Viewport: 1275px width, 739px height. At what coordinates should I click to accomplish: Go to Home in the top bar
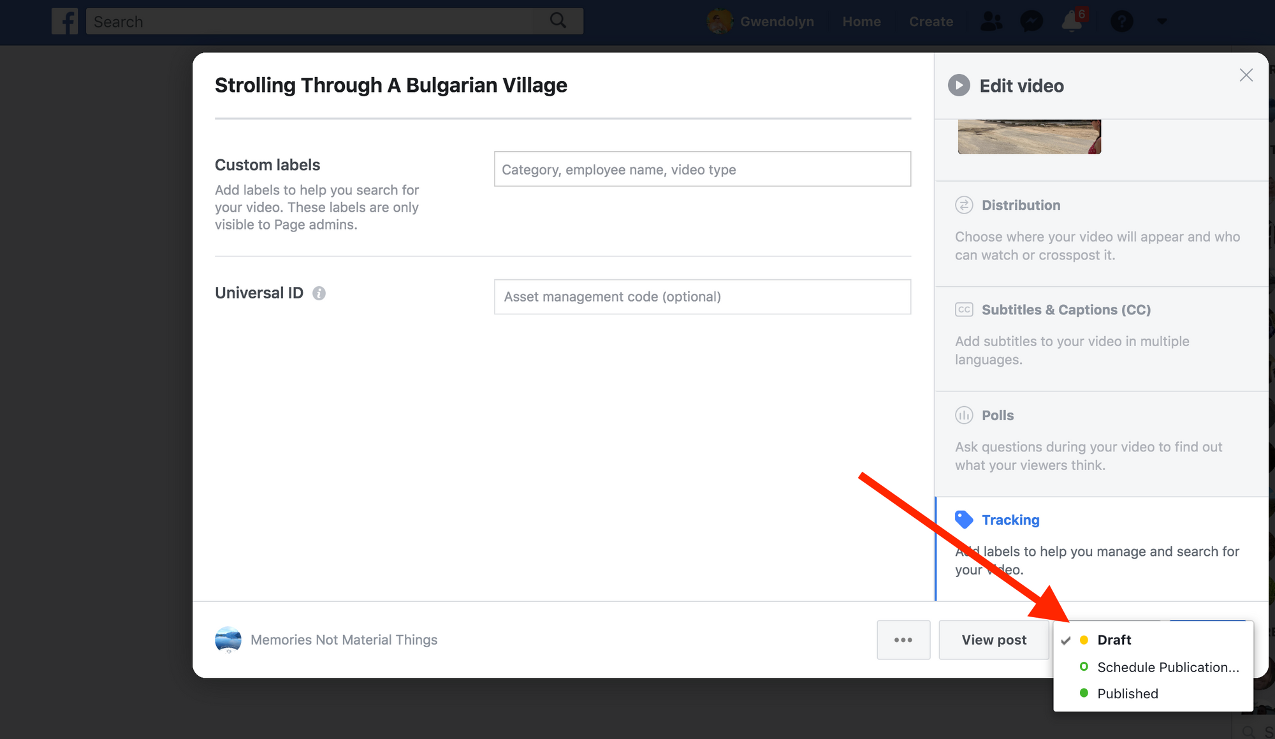click(861, 22)
